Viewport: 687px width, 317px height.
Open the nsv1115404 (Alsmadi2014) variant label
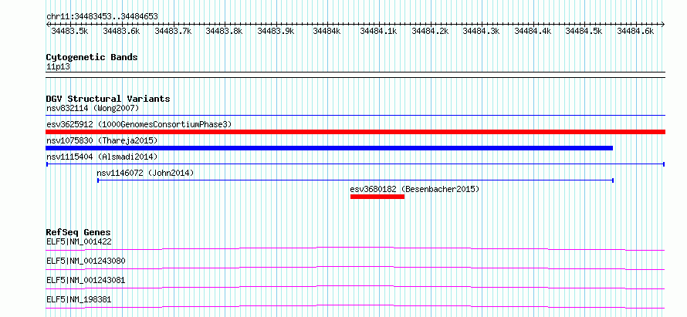click(x=102, y=157)
